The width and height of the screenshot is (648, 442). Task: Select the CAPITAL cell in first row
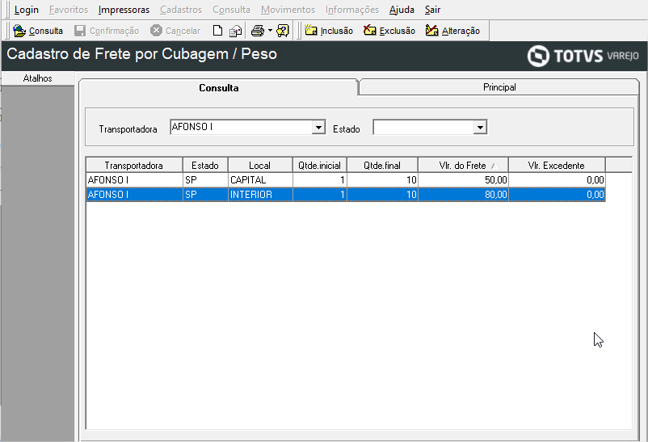click(x=260, y=180)
